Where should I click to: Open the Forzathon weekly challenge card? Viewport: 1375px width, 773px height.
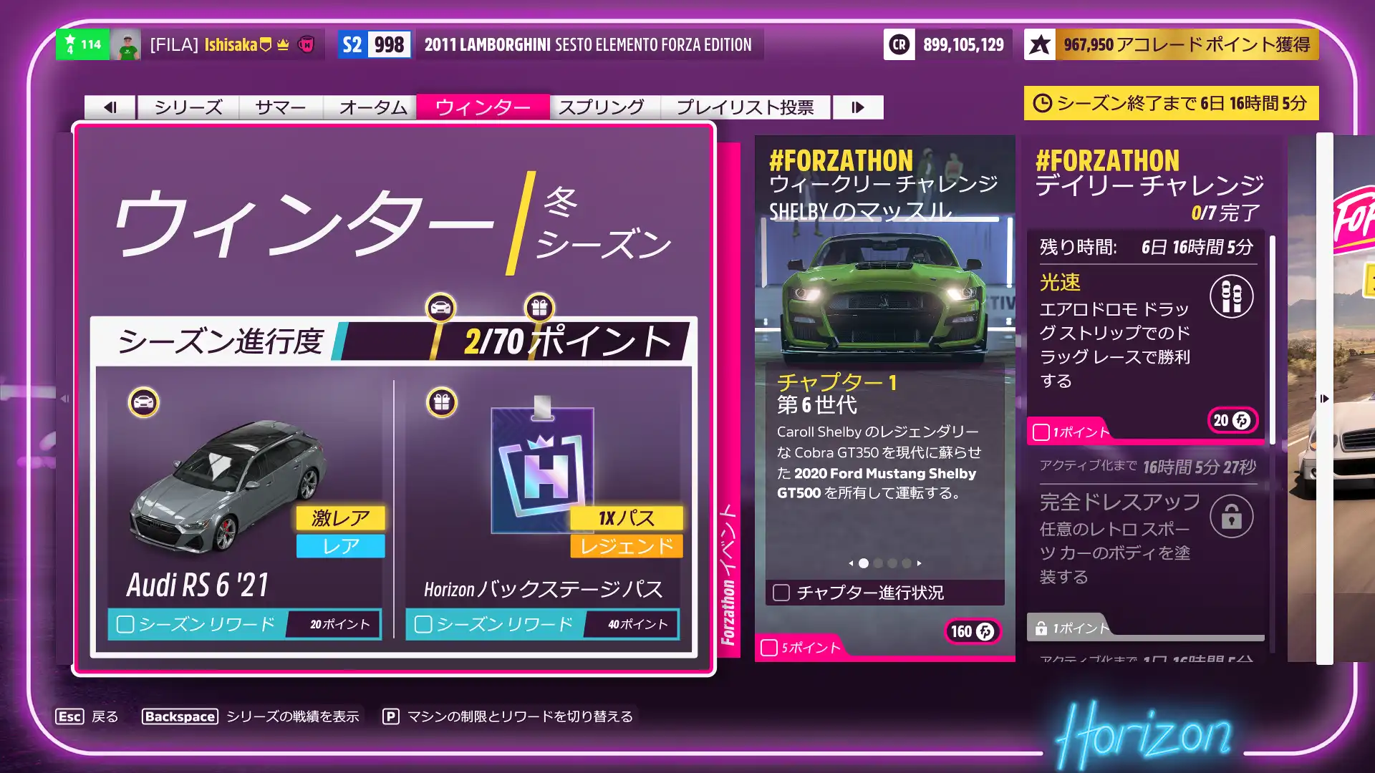point(885,398)
